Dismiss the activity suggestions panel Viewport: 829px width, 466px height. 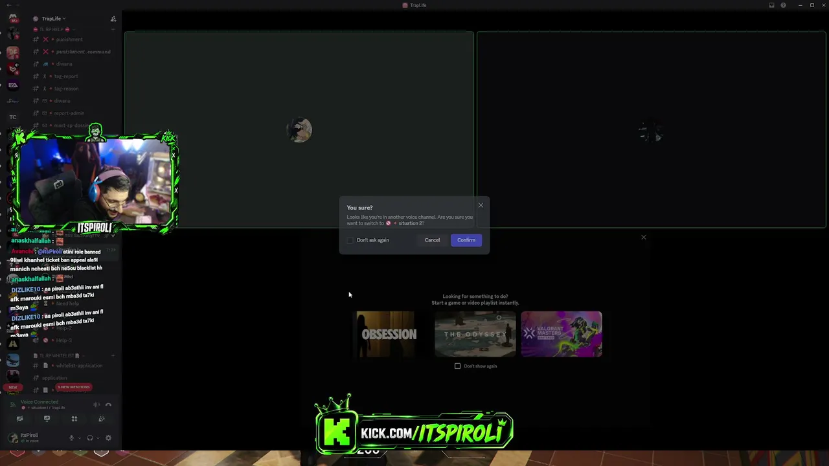tap(644, 237)
